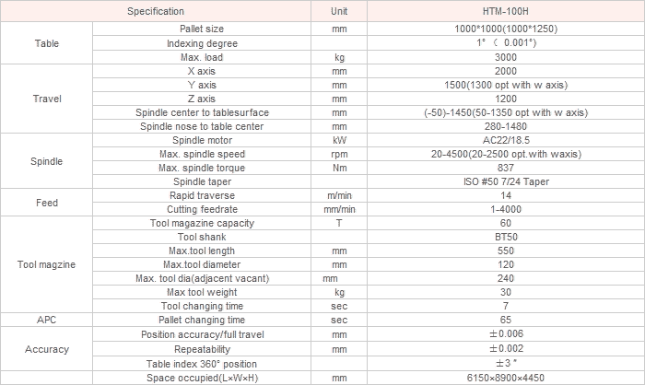This screenshot has width=645, height=385.
Task: Select the Max. load value 3000
Action: pos(506,57)
